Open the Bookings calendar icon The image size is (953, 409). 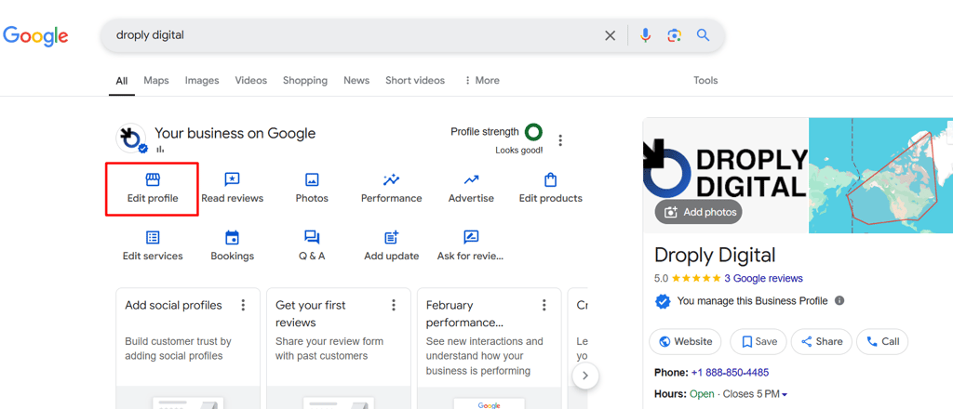(232, 238)
